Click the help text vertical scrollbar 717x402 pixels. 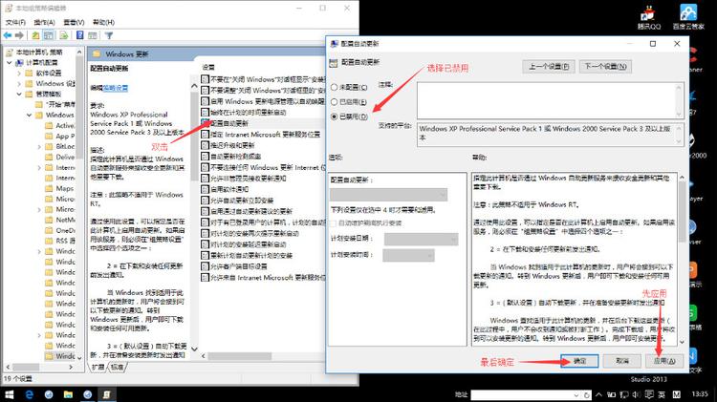pyautogui.click(x=682, y=259)
